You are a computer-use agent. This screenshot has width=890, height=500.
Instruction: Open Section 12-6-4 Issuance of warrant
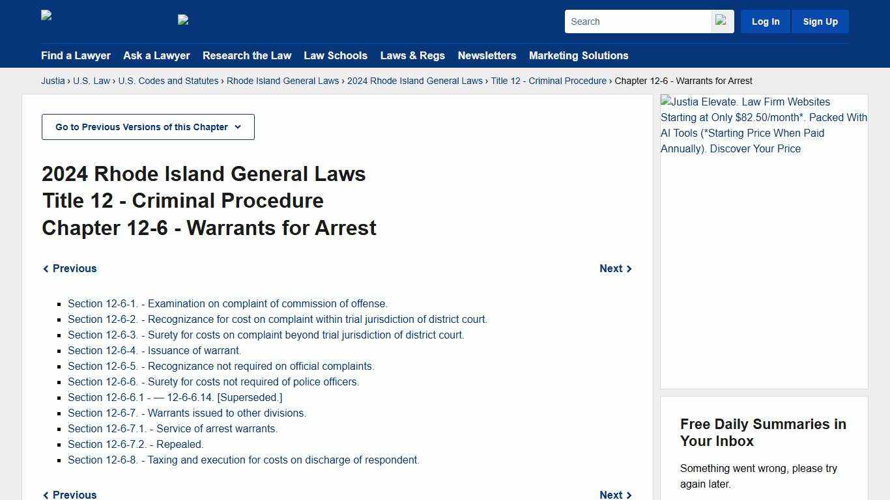point(154,350)
